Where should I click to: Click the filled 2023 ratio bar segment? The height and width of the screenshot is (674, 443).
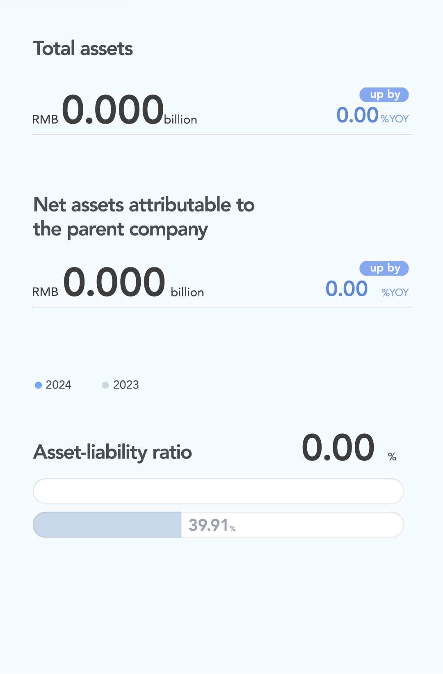pos(107,525)
